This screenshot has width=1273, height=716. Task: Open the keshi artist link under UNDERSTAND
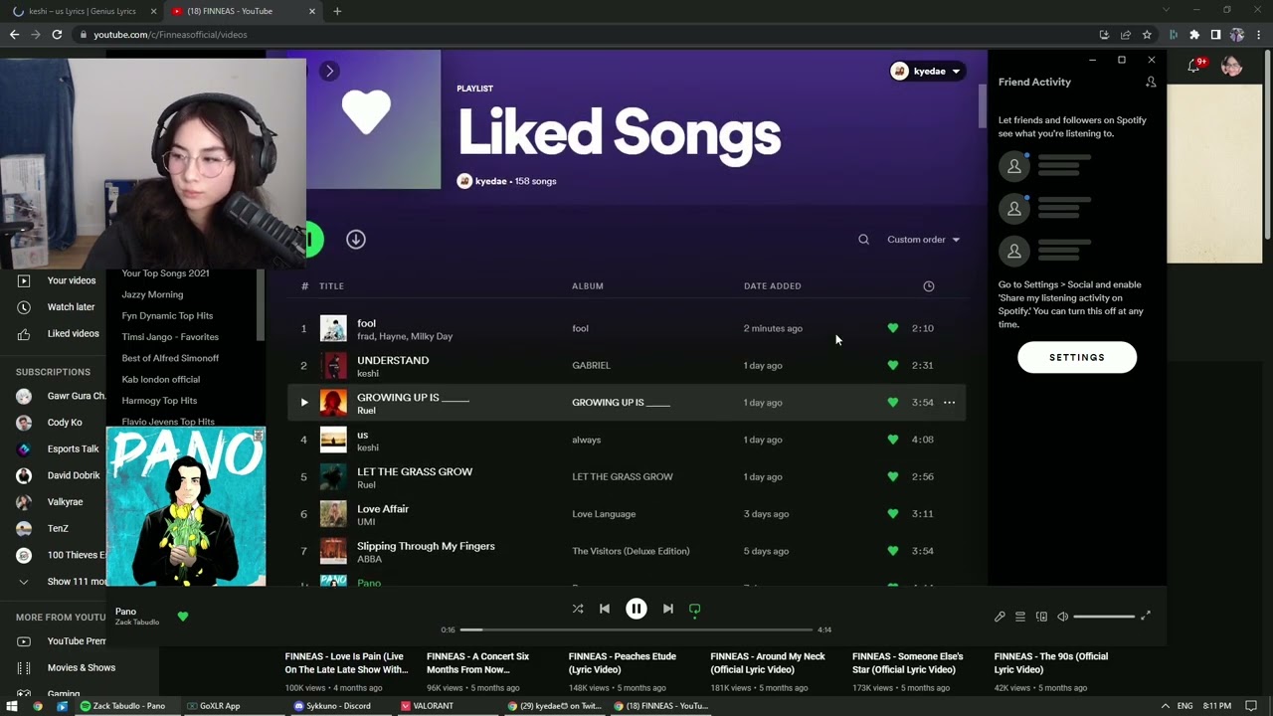(368, 374)
